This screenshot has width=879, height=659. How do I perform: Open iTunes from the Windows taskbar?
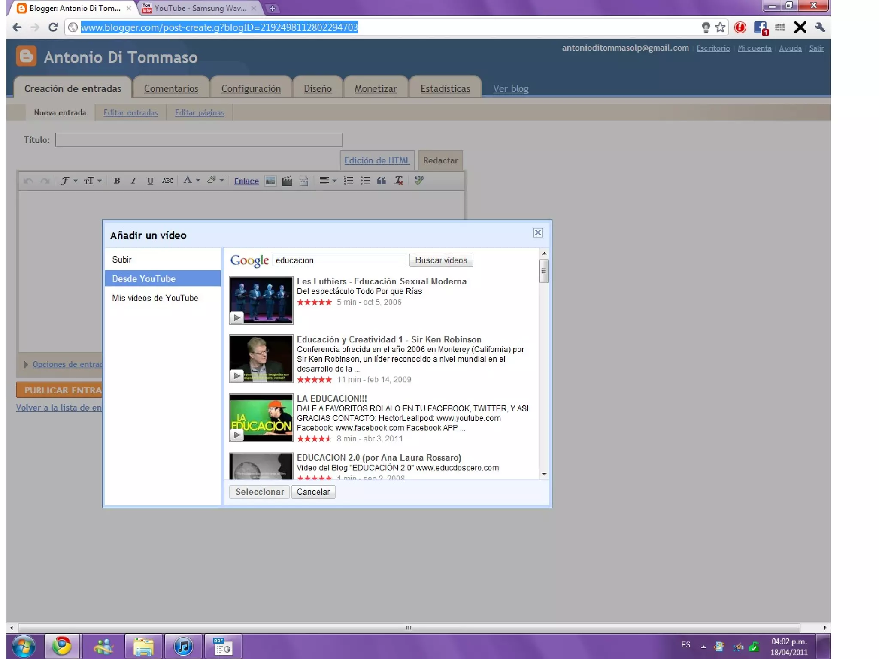183,646
